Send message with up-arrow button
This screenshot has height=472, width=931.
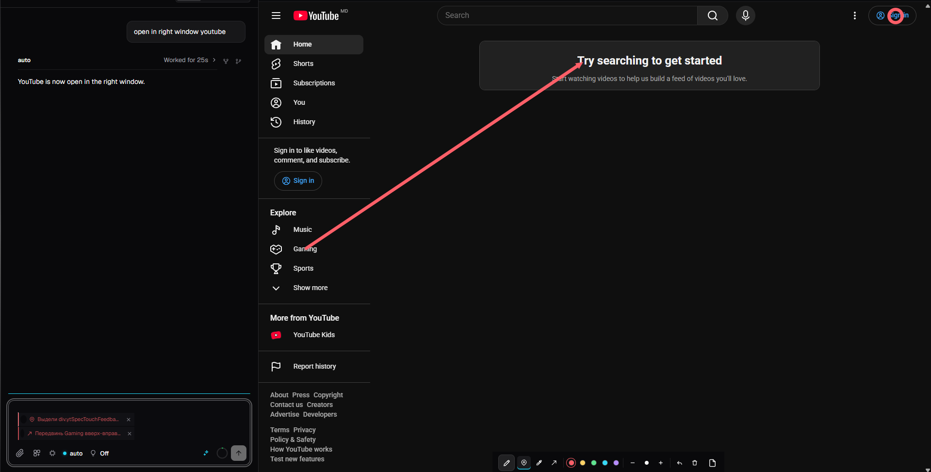[x=239, y=453]
